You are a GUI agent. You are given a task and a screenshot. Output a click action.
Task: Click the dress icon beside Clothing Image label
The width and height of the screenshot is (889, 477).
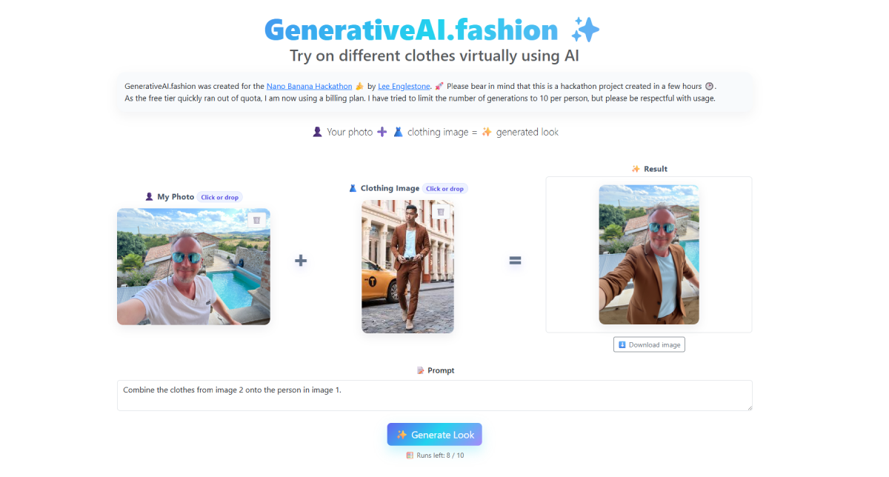coord(353,188)
